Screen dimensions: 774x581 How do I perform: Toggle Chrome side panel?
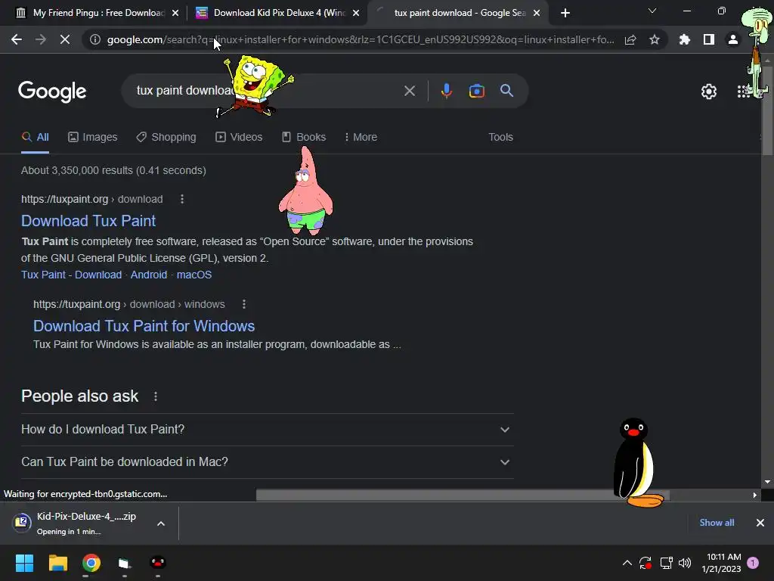click(x=709, y=39)
